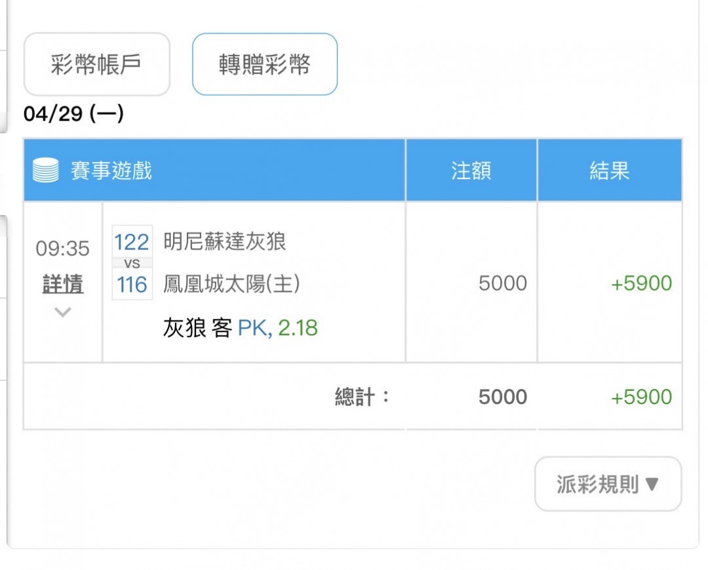Click the green 2.18 odds value
This screenshot has width=708, height=570.
coord(298,327)
